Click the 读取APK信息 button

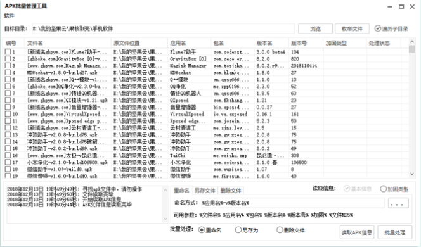pyautogui.click(x=356, y=232)
